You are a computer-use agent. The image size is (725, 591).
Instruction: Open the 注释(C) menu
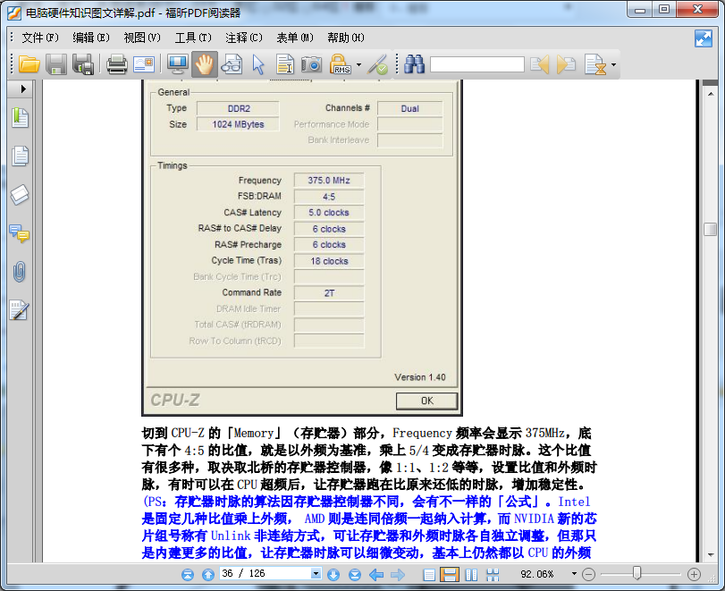click(x=244, y=38)
